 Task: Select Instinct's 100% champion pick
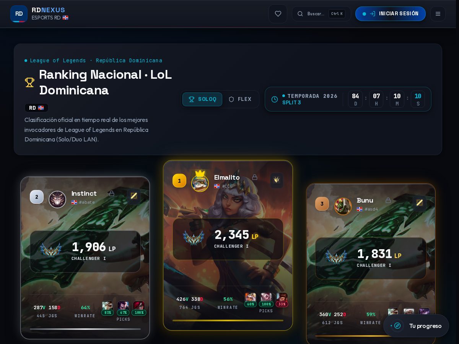click(x=139, y=308)
